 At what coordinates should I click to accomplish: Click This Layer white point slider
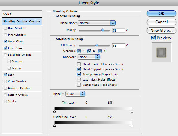[132, 112]
